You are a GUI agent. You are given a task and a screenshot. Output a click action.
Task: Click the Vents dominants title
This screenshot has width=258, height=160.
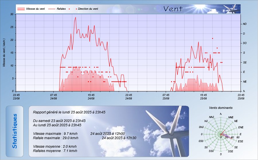(221, 108)
